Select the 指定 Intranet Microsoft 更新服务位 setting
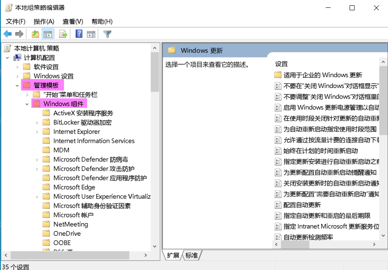The width and height of the screenshot is (388, 270). pyautogui.click(x=331, y=226)
